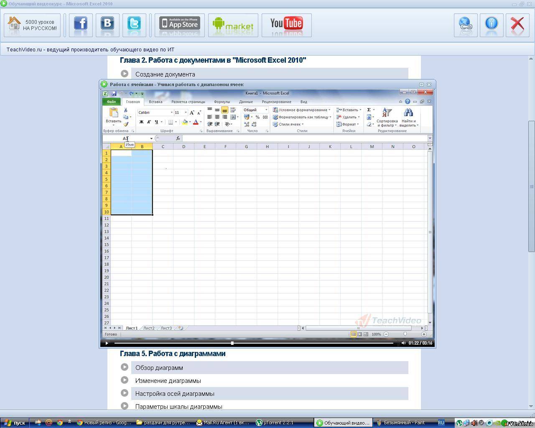This screenshot has height=428, width=535.
Task: Open the Удалить cells dropdown
Action: 348,117
